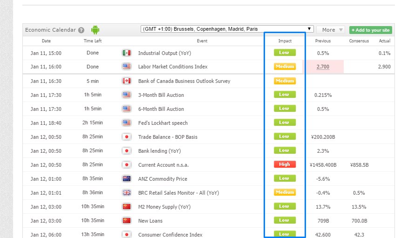Click the Add to your site button
The height and width of the screenshot is (238, 401).
(370, 30)
